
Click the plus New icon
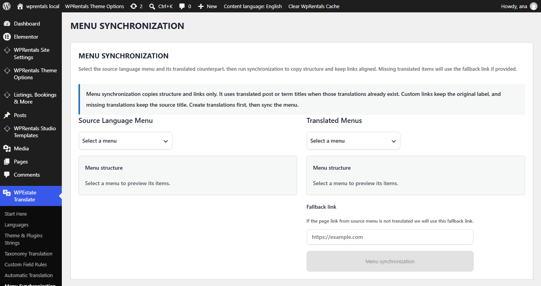201,6
